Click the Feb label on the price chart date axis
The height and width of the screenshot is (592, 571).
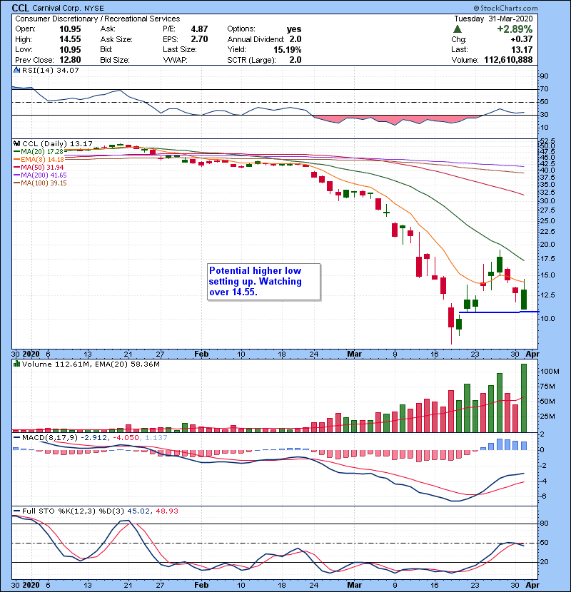pyautogui.click(x=201, y=354)
